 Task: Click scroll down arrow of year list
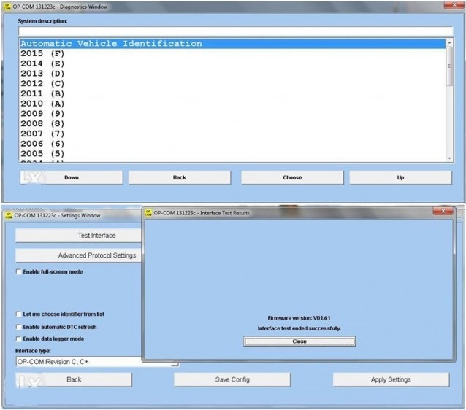449,158
